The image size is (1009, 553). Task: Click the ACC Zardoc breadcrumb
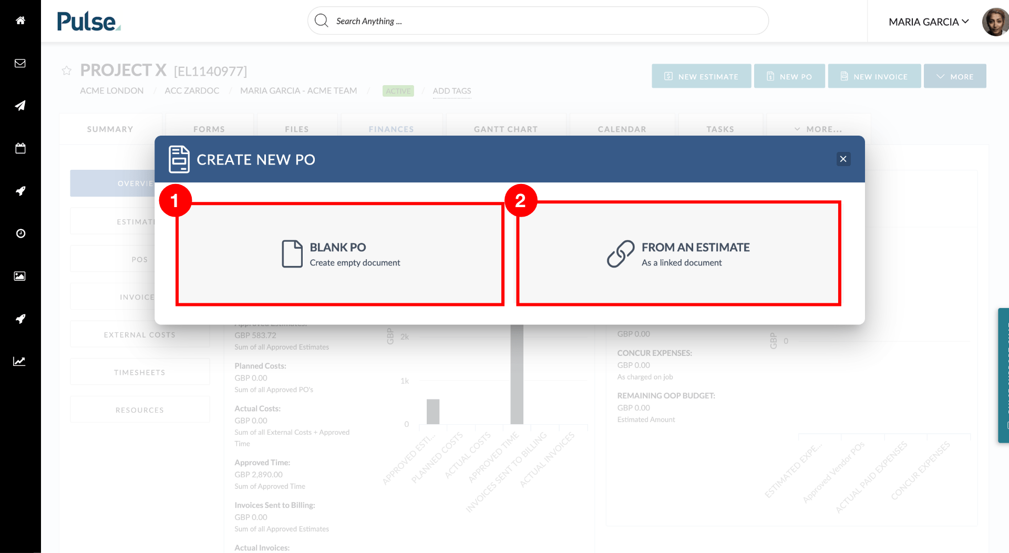192,91
